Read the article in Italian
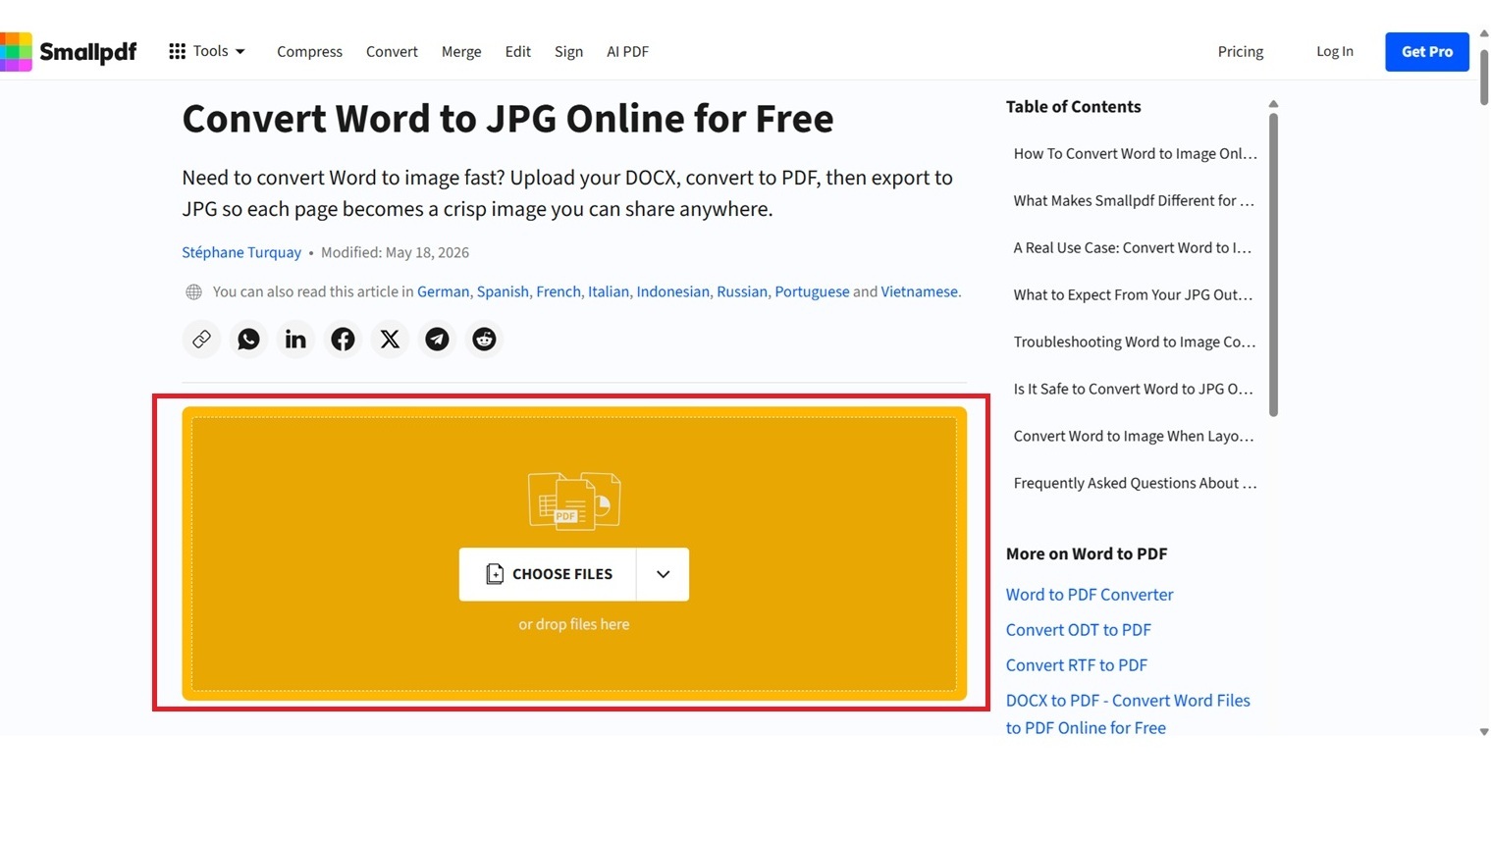1491x842 pixels. (609, 291)
